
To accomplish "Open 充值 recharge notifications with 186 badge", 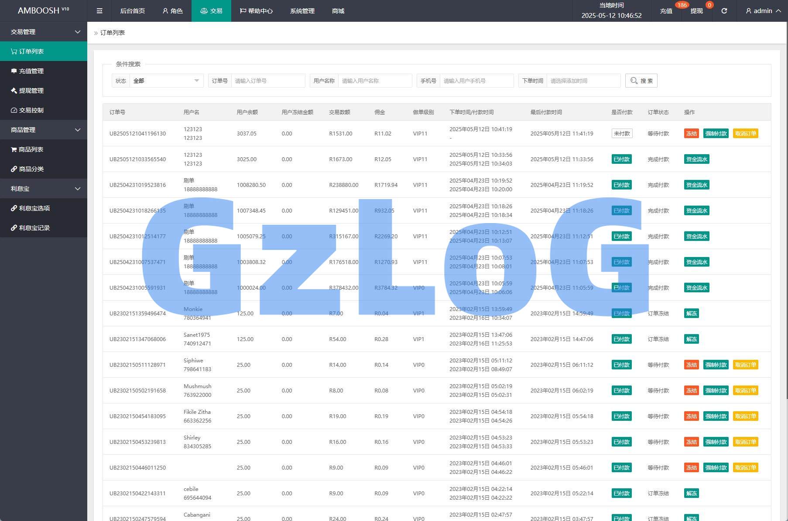I will coord(666,11).
